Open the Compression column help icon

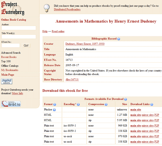coord(106,104)
